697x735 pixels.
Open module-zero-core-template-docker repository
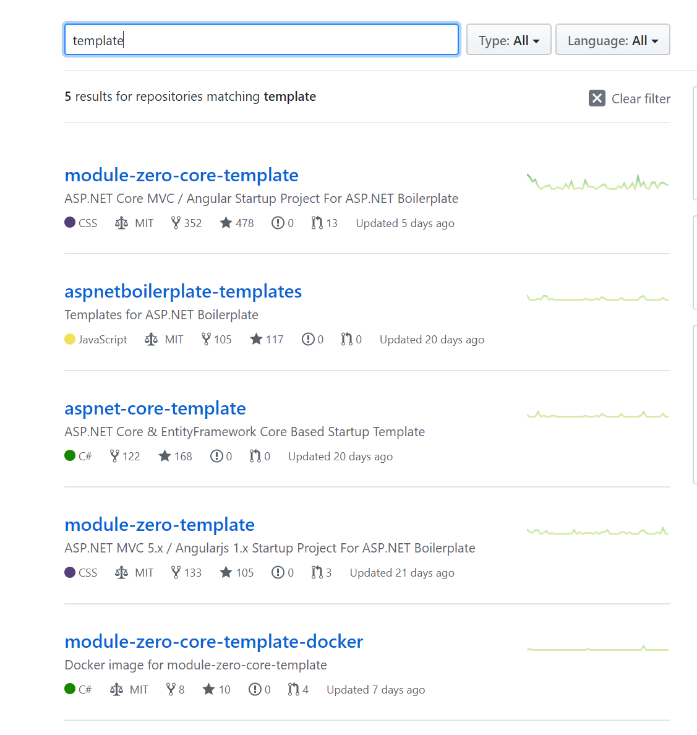tap(213, 642)
